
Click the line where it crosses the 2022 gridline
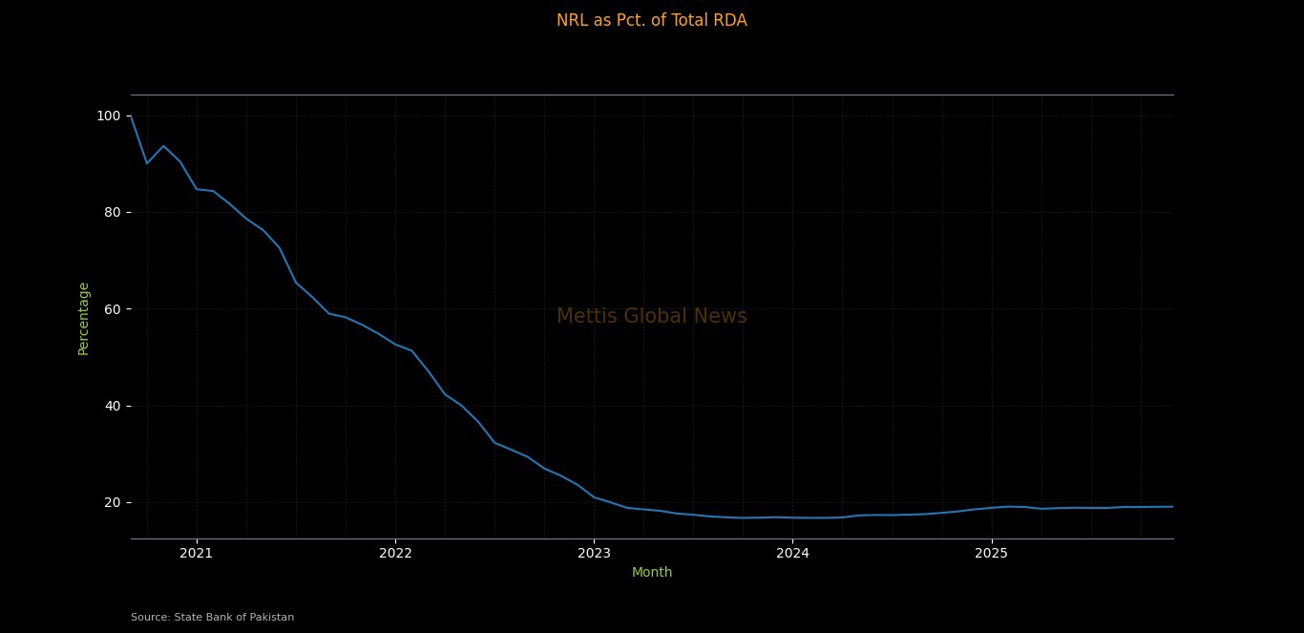[395, 344]
